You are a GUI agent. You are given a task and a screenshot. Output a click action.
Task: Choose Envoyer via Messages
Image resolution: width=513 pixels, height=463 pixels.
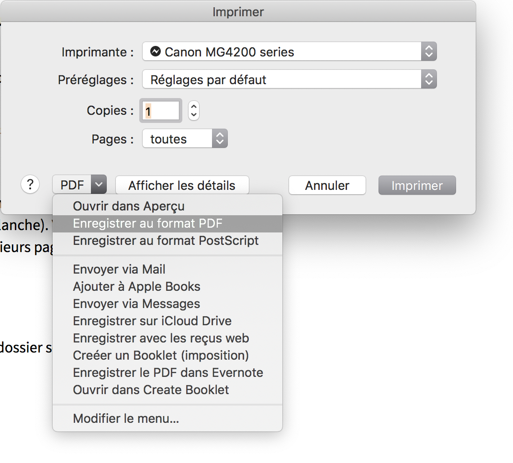pos(136,304)
